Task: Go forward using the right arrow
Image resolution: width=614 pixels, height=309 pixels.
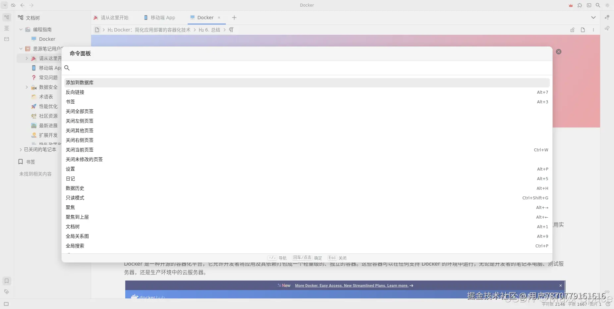Action: [31, 5]
